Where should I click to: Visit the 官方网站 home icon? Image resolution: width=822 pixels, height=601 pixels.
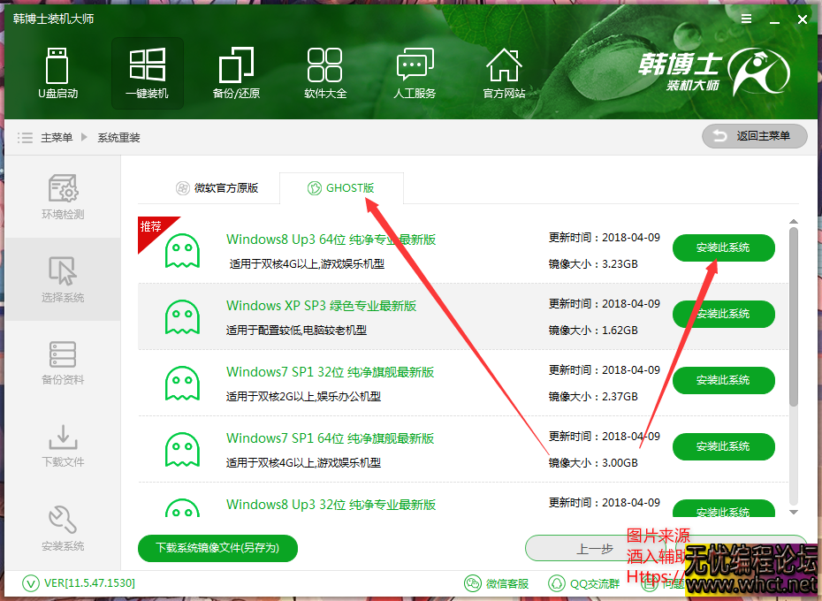(x=504, y=72)
